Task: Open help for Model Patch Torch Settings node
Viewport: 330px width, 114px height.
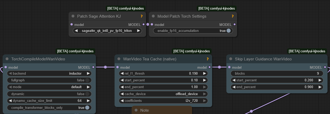Action: 233,16
